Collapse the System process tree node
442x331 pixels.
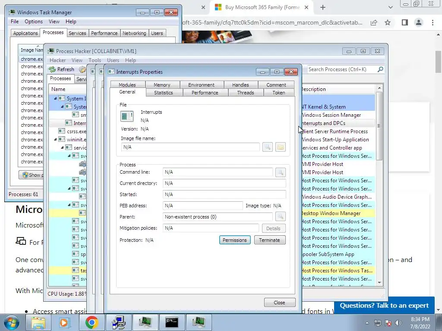coord(62,107)
